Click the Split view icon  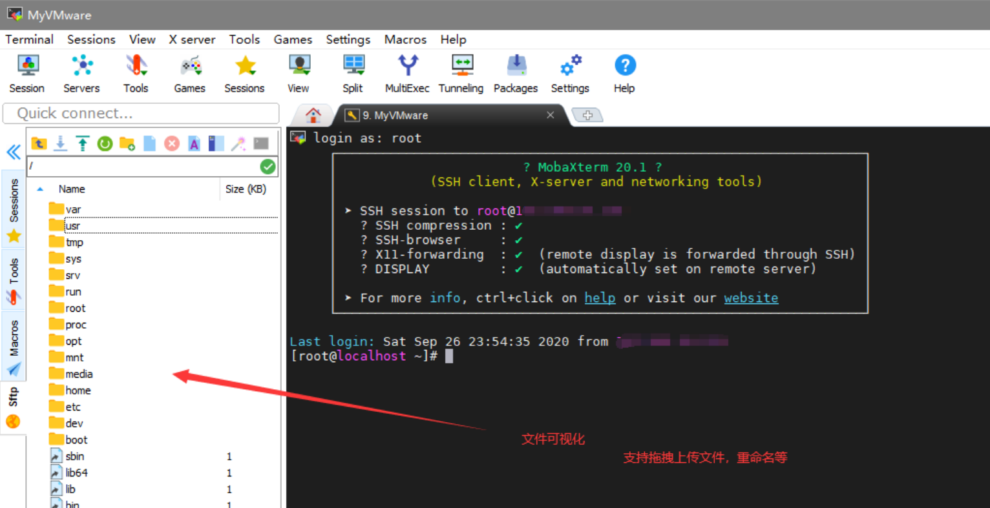pyautogui.click(x=353, y=74)
